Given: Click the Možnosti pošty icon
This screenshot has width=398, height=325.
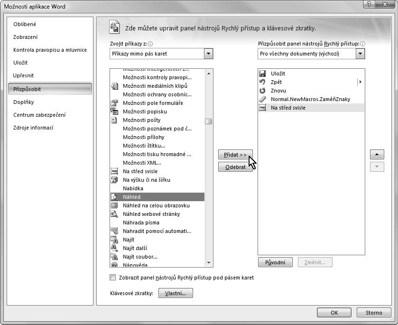Looking at the screenshot, I should click(114, 120).
